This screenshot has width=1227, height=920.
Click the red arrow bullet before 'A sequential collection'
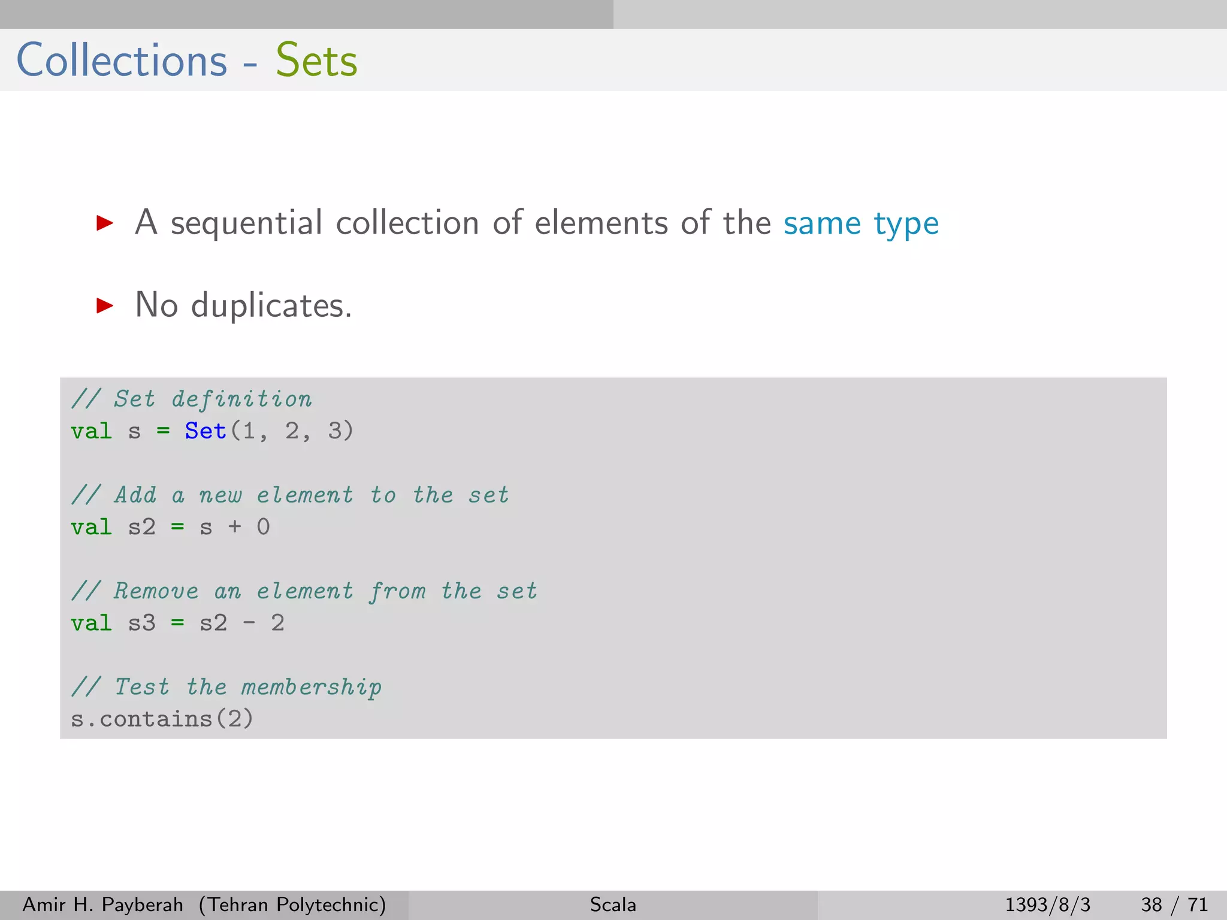[105, 223]
